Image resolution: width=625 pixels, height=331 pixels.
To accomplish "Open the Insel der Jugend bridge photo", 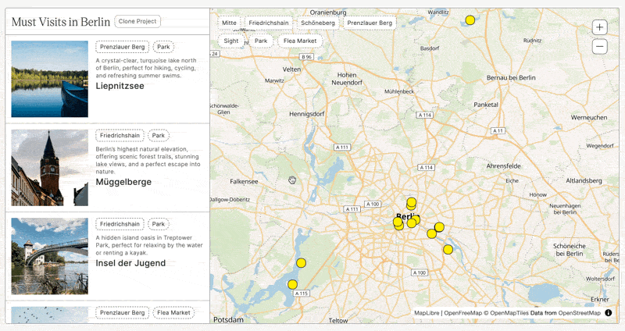I will tap(50, 256).
